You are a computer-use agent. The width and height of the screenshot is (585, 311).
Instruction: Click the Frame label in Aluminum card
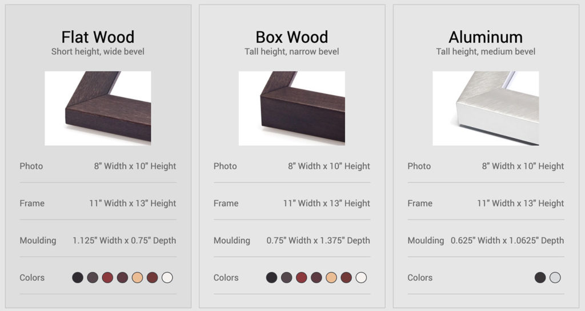420,203
